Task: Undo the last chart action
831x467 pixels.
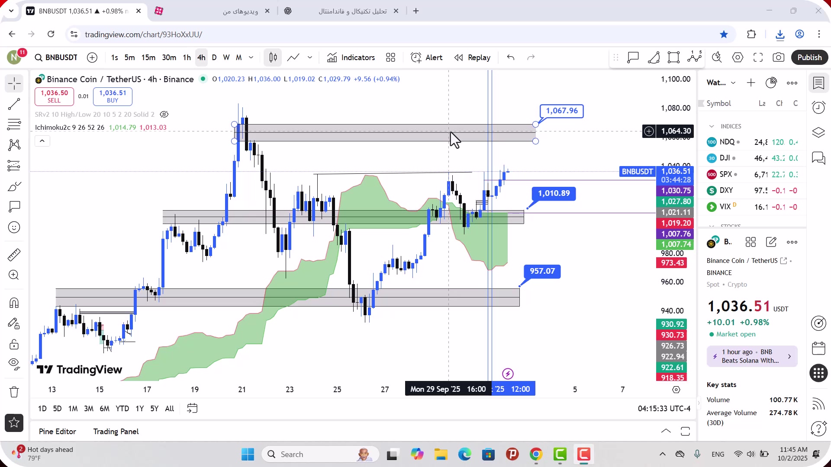Action: click(x=511, y=58)
